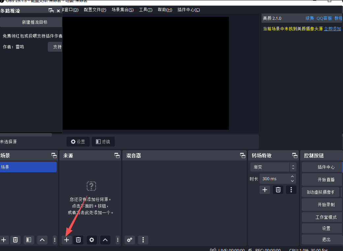Toggle 开始直播 streaming button
The width and height of the screenshot is (343, 251).
[326, 180]
